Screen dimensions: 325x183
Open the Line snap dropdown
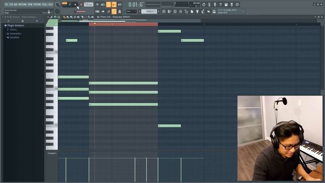[131, 11]
